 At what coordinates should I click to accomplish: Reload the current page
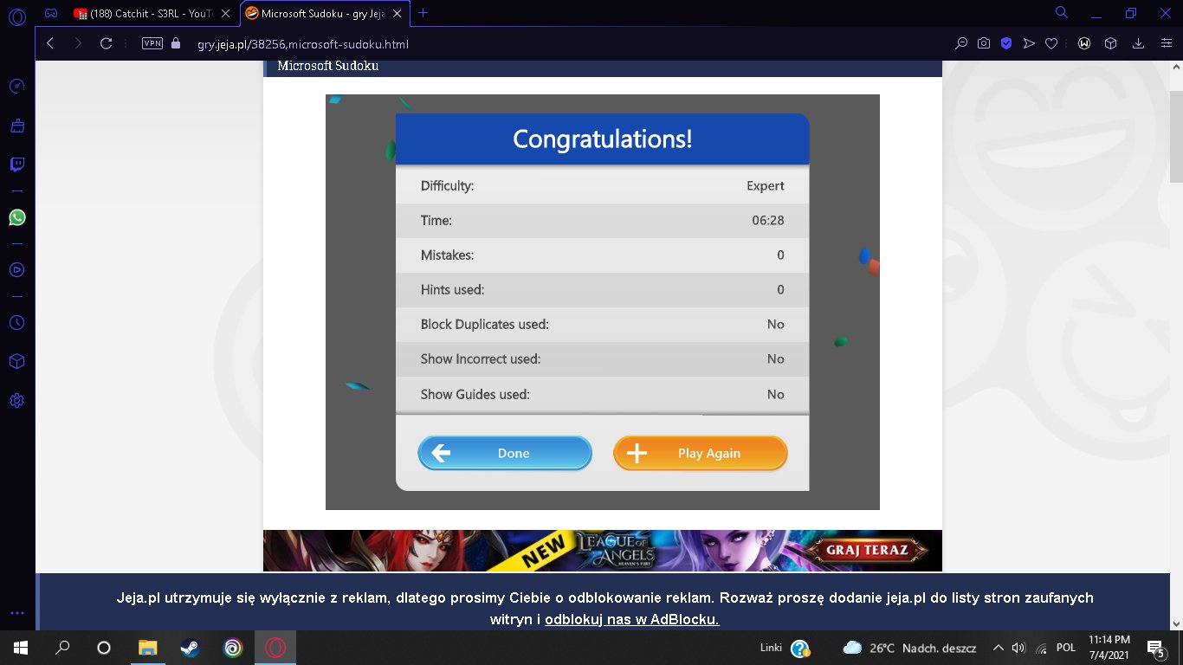107,43
